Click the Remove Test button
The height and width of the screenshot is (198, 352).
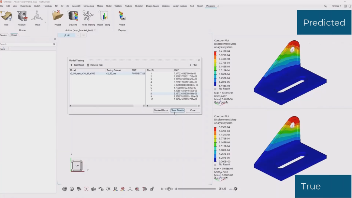tap(95, 65)
